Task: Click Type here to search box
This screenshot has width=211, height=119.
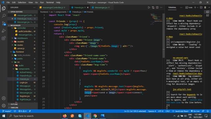Action: click(34, 116)
